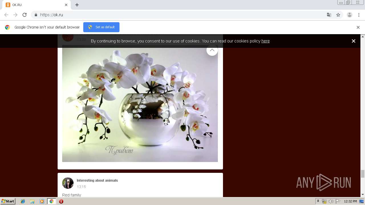Go forward to the next page
This screenshot has width=365, height=205.
point(15,15)
